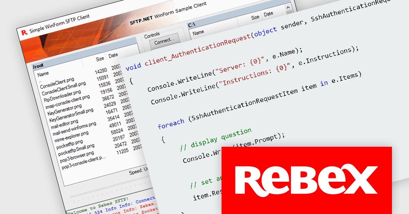
Task: Select ConsoleClient.png in remote list
Action: (x=57, y=83)
